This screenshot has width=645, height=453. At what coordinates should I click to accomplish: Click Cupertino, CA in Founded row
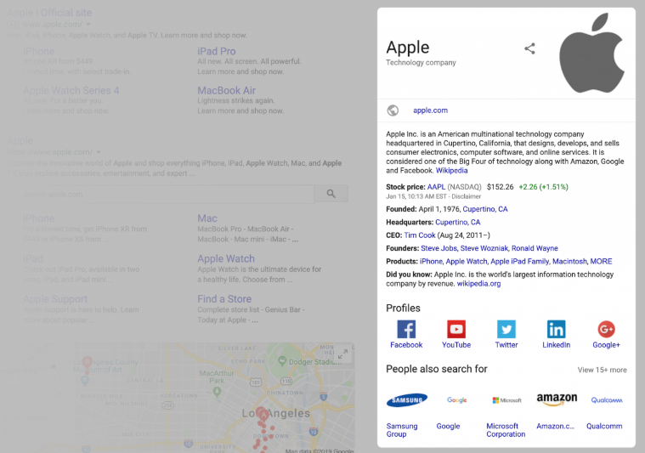coord(485,209)
